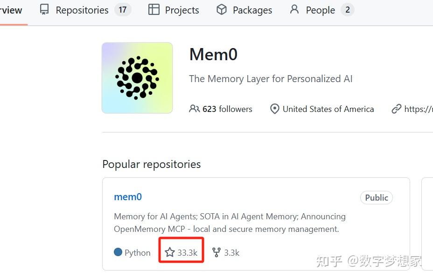Click the website link chain icon

click(x=397, y=109)
